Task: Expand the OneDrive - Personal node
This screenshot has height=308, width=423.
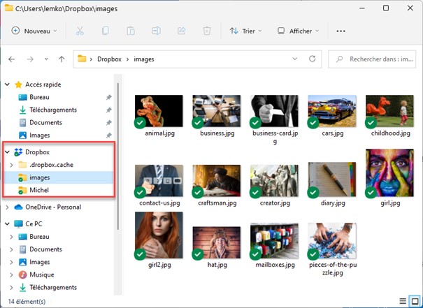Action: coord(8,207)
